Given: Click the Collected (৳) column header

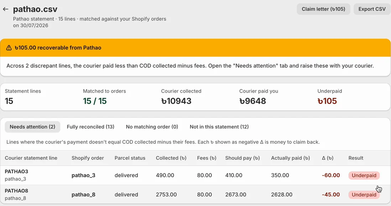Looking at the screenshot, I should coord(171,158).
